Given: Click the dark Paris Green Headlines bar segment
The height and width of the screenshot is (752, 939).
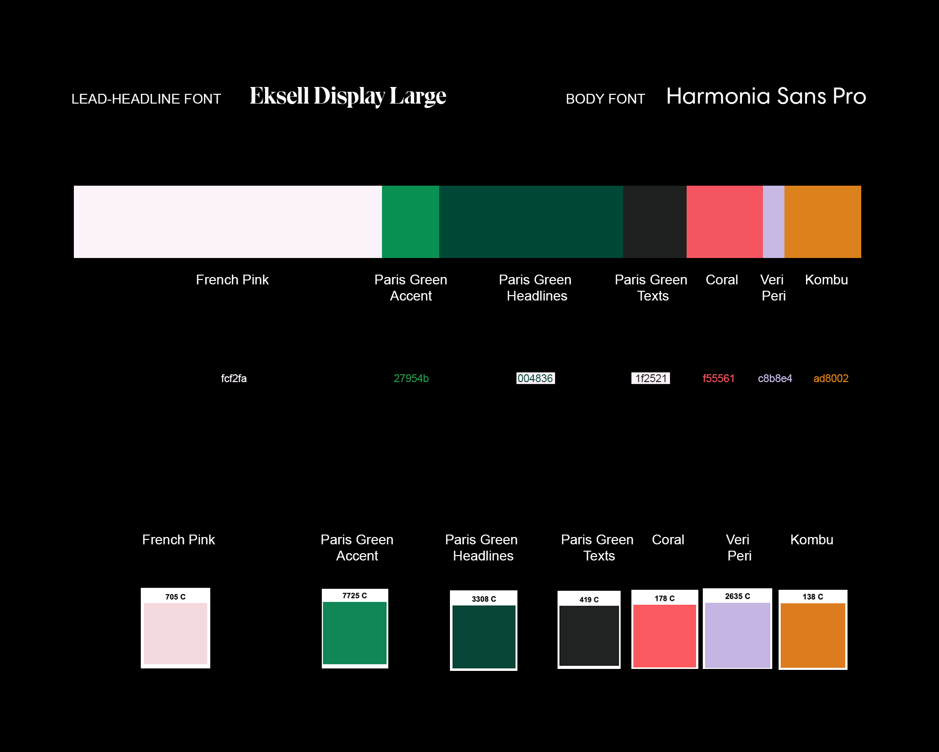Looking at the screenshot, I should click(x=531, y=221).
